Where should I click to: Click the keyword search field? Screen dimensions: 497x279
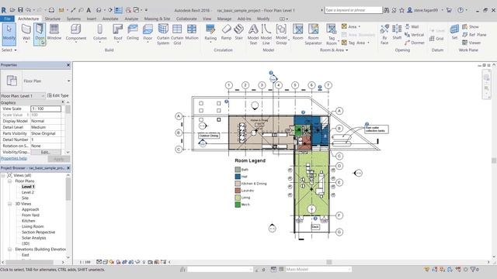tap(353, 10)
